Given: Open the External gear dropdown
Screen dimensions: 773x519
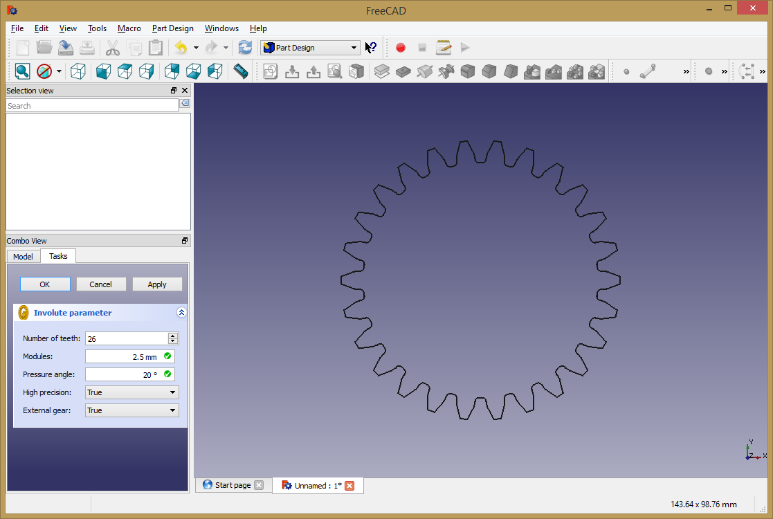Looking at the screenshot, I should tap(131, 410).
